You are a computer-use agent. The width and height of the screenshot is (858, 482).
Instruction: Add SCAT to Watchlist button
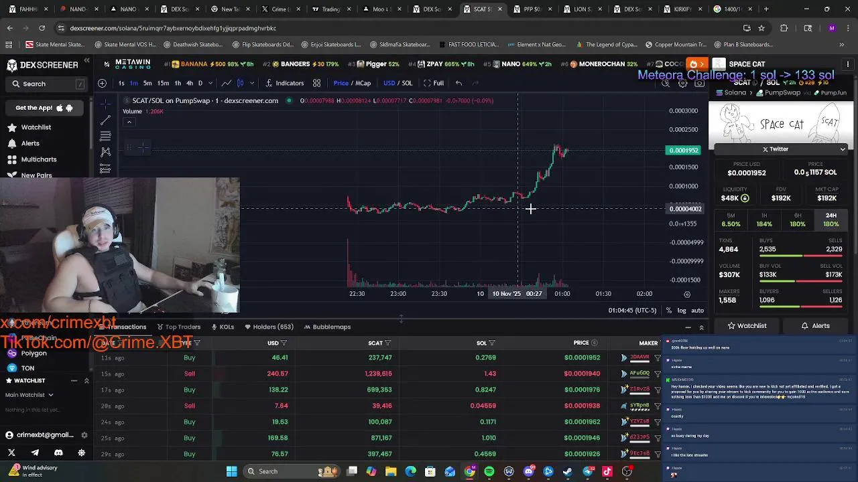[x=746, y=326]
